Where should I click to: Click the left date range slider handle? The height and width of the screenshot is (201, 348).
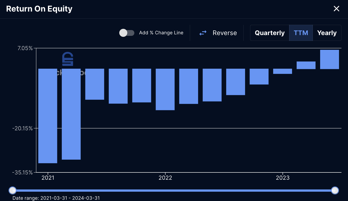(13, 190)
